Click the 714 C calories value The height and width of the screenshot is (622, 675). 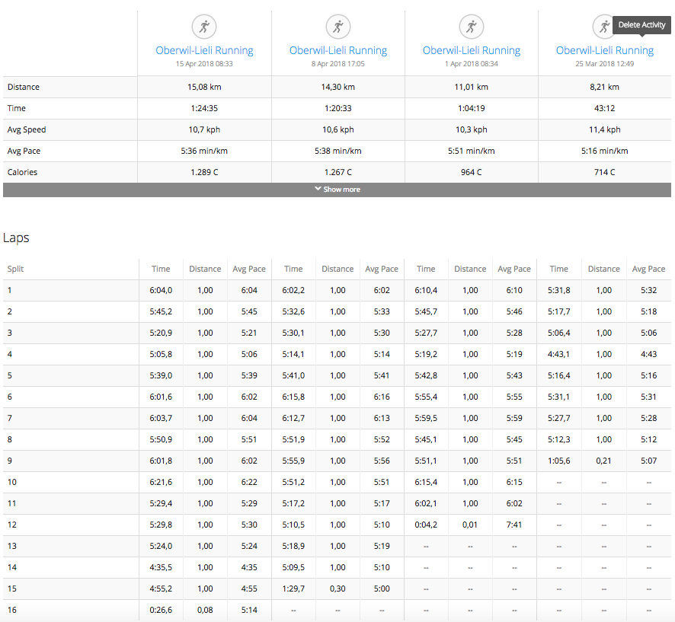[604, 172]
